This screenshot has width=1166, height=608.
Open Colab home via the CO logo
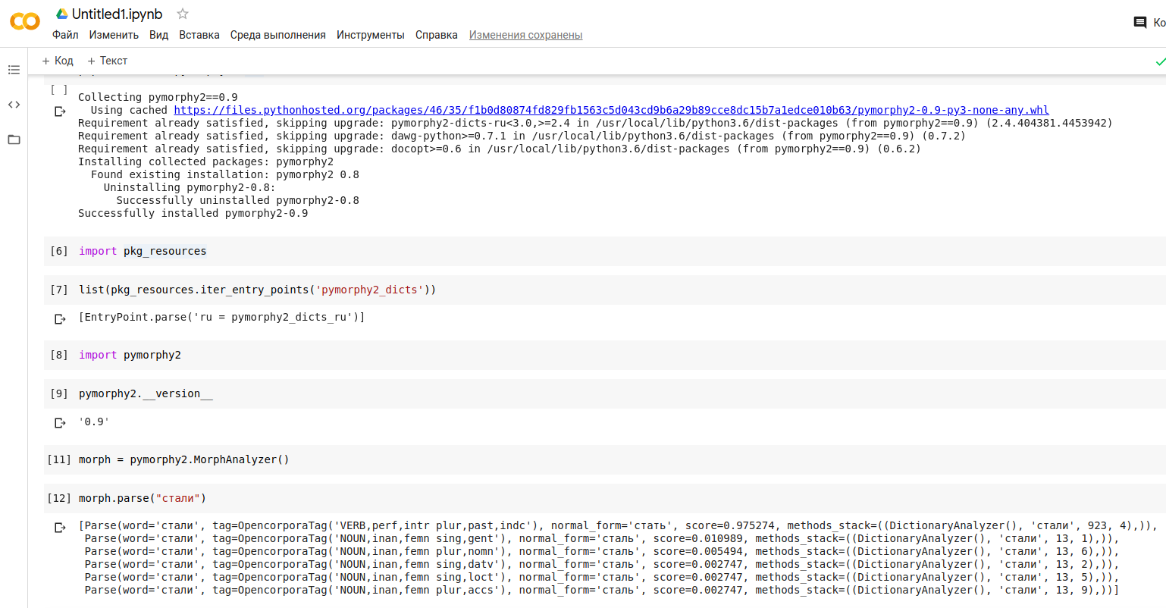click(x=24, y=21)
